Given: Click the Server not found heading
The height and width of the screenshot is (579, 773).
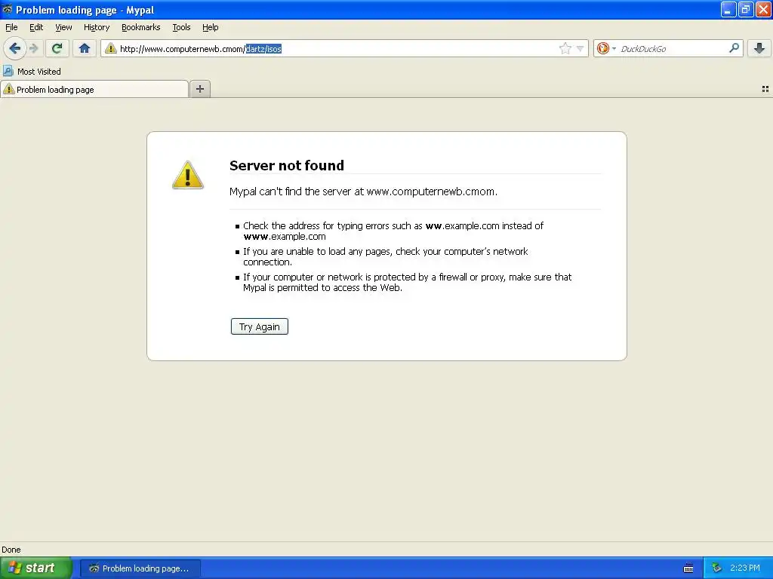Looking at the screenshot, I should pos(286,165).
